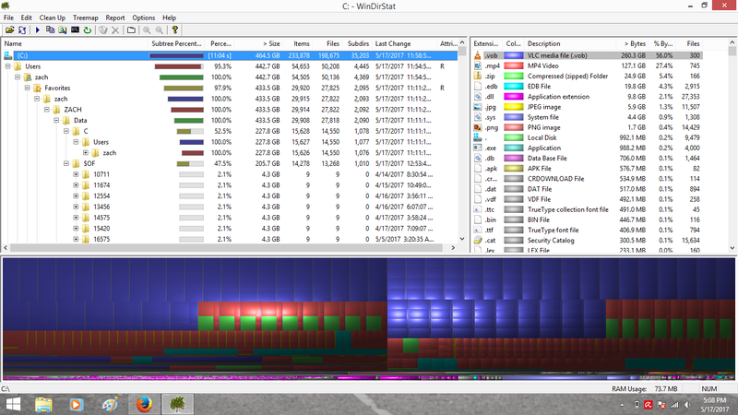This screenshot has height=415, width=738.
Task: Sort tree by > Size column header
Action: [258, 43]
